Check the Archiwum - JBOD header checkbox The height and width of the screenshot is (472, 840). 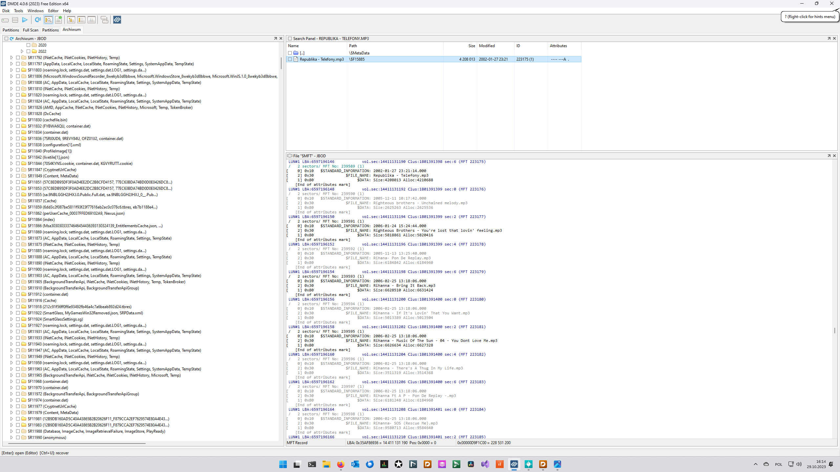pyautogui.click(x=6, y=39)
